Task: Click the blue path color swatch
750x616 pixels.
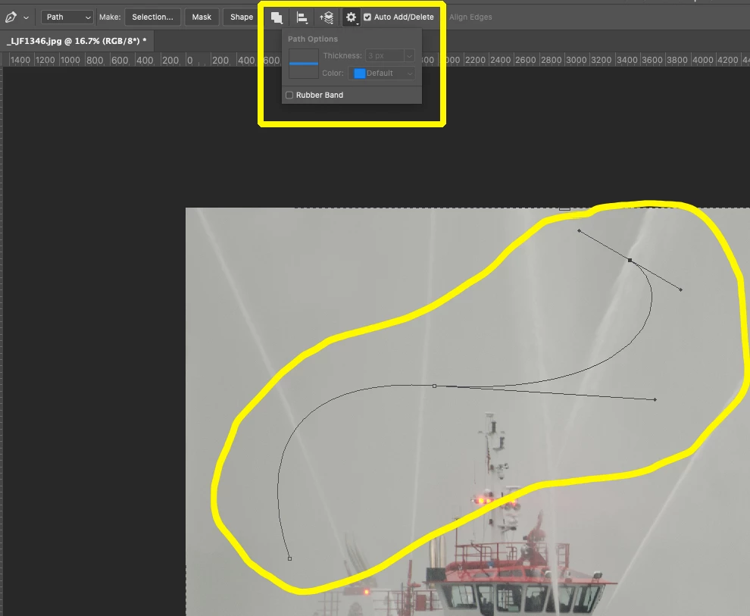Action: [359, 73]
